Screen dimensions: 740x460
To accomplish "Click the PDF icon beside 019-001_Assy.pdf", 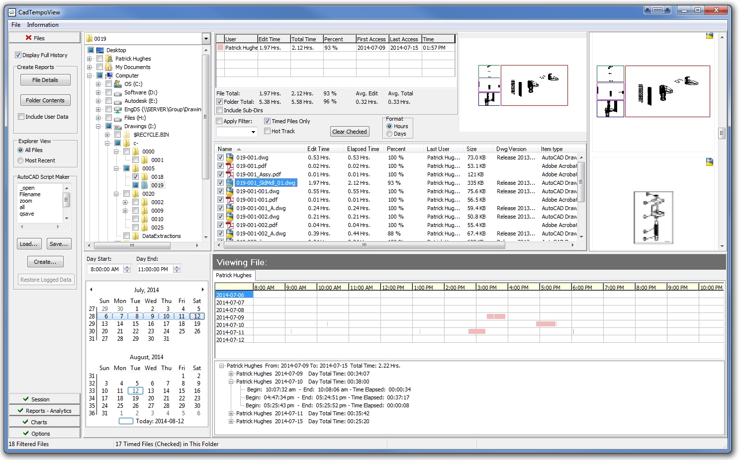I will pyautogui.click(x=230, y=174).
